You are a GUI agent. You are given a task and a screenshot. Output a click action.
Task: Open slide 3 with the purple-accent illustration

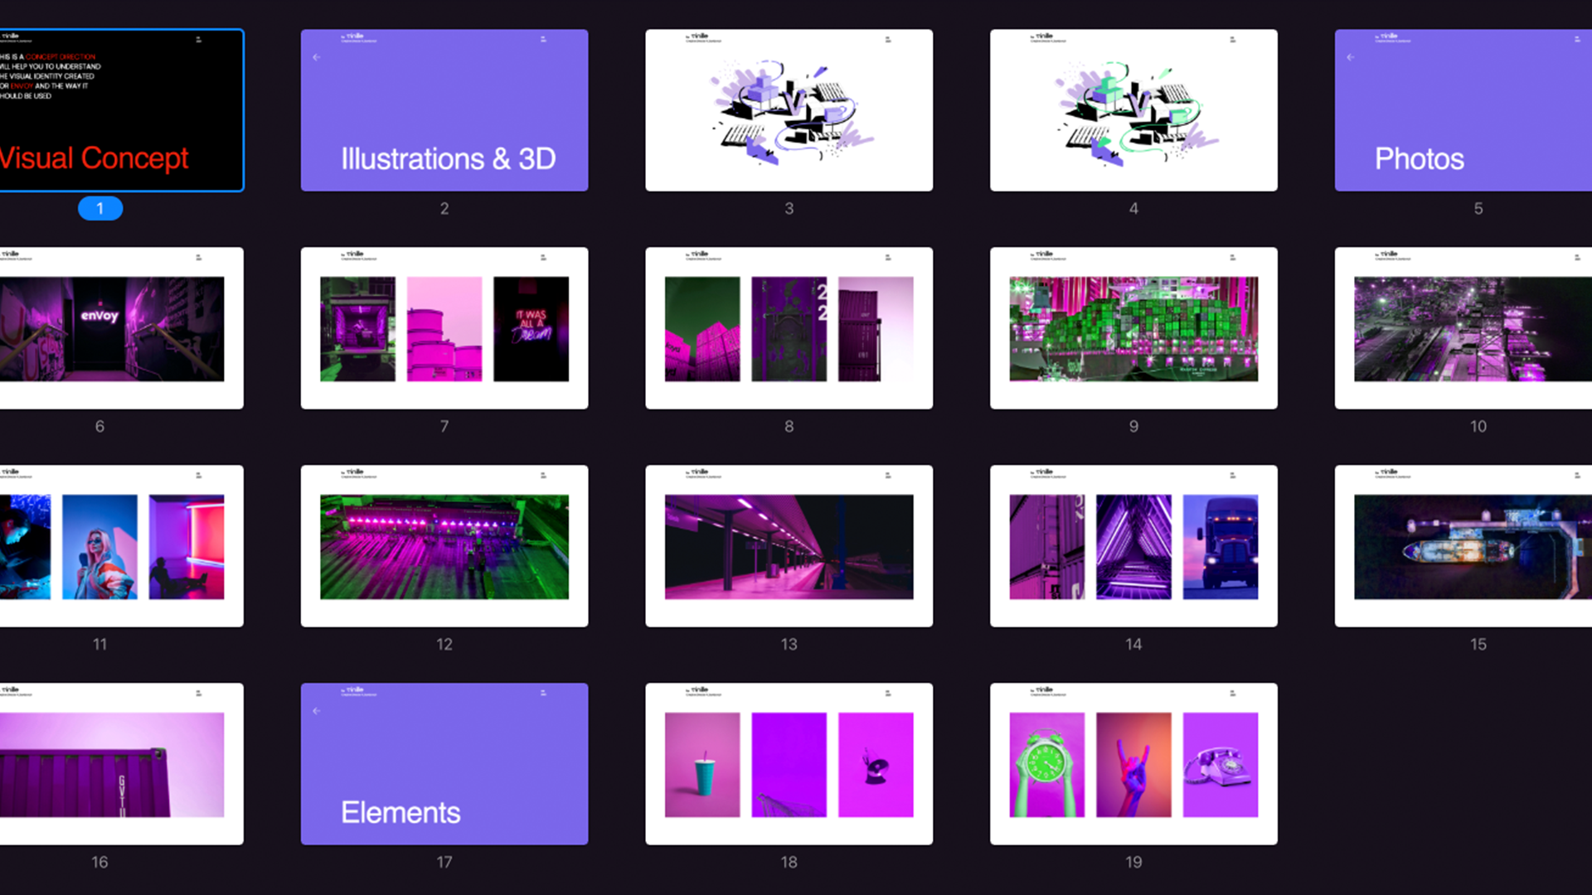click(789, 110)
